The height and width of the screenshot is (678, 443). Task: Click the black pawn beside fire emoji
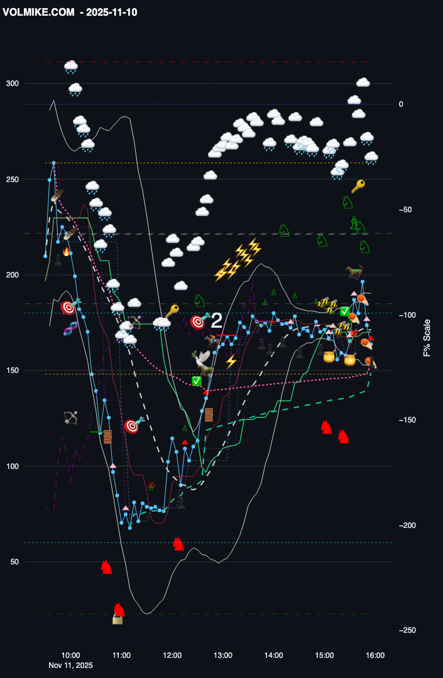point(58,260)
